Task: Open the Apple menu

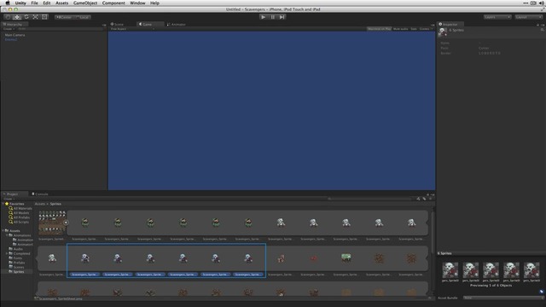Action: pos(8,3)
